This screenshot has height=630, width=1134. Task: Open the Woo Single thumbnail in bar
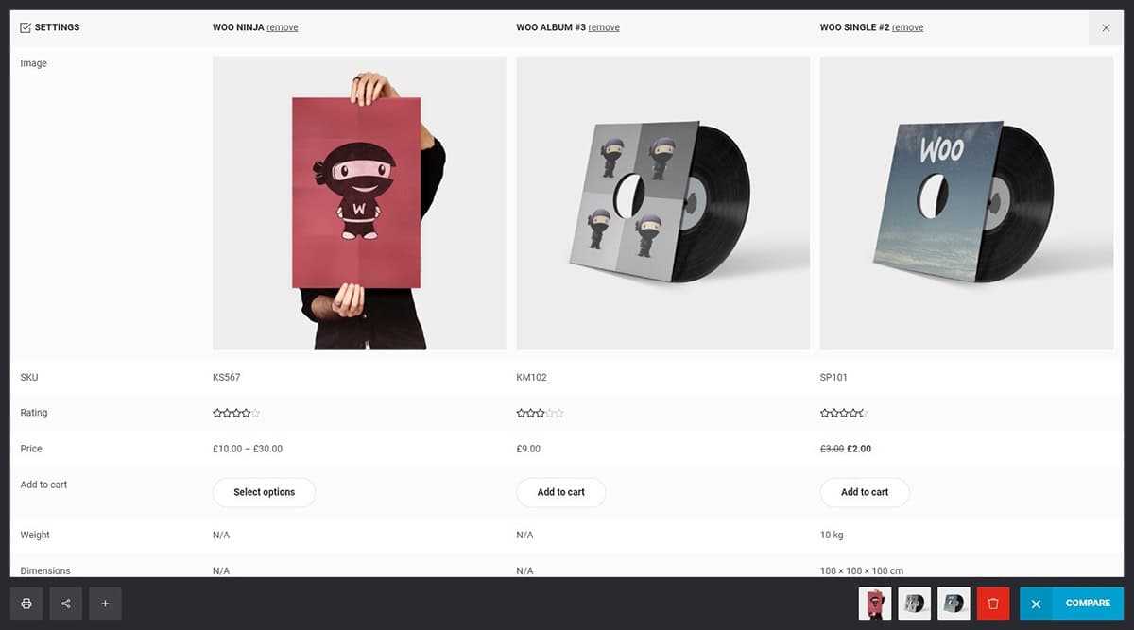pos(954,604)
